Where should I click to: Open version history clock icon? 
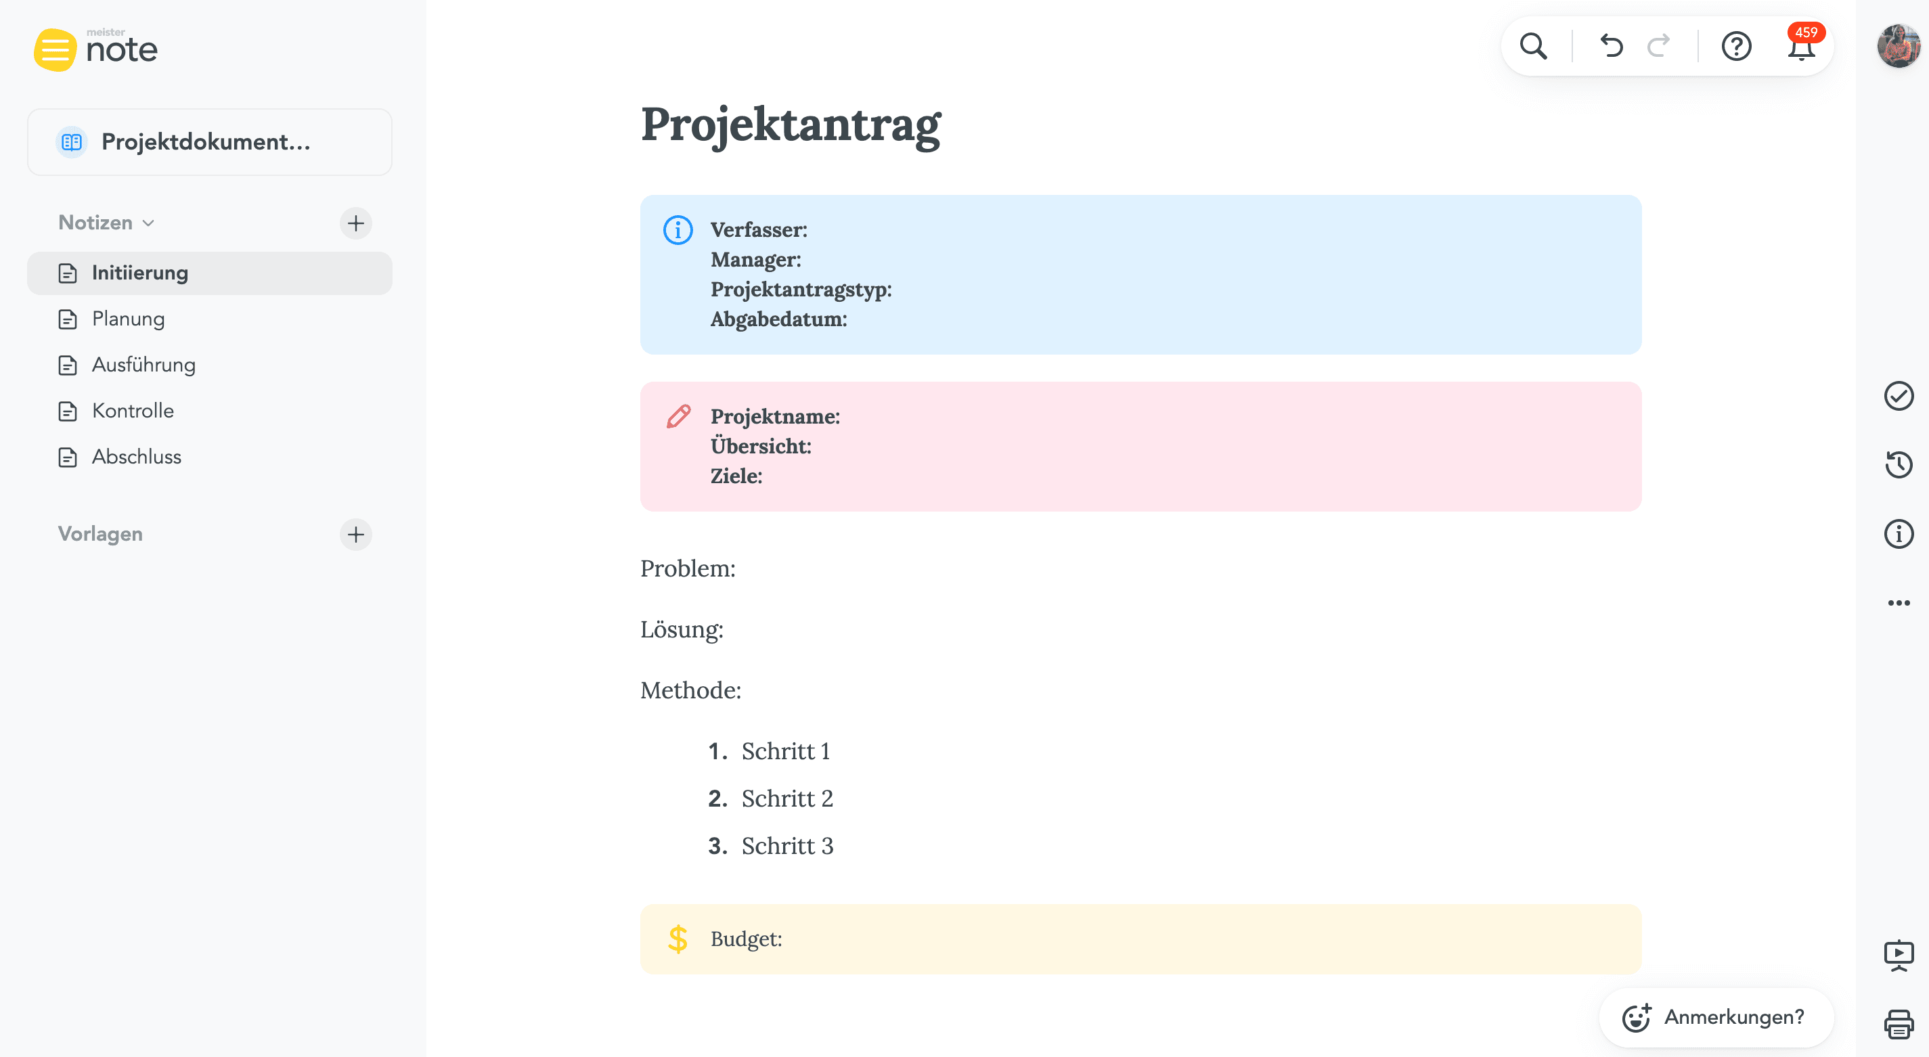(x=1899, y=465)
